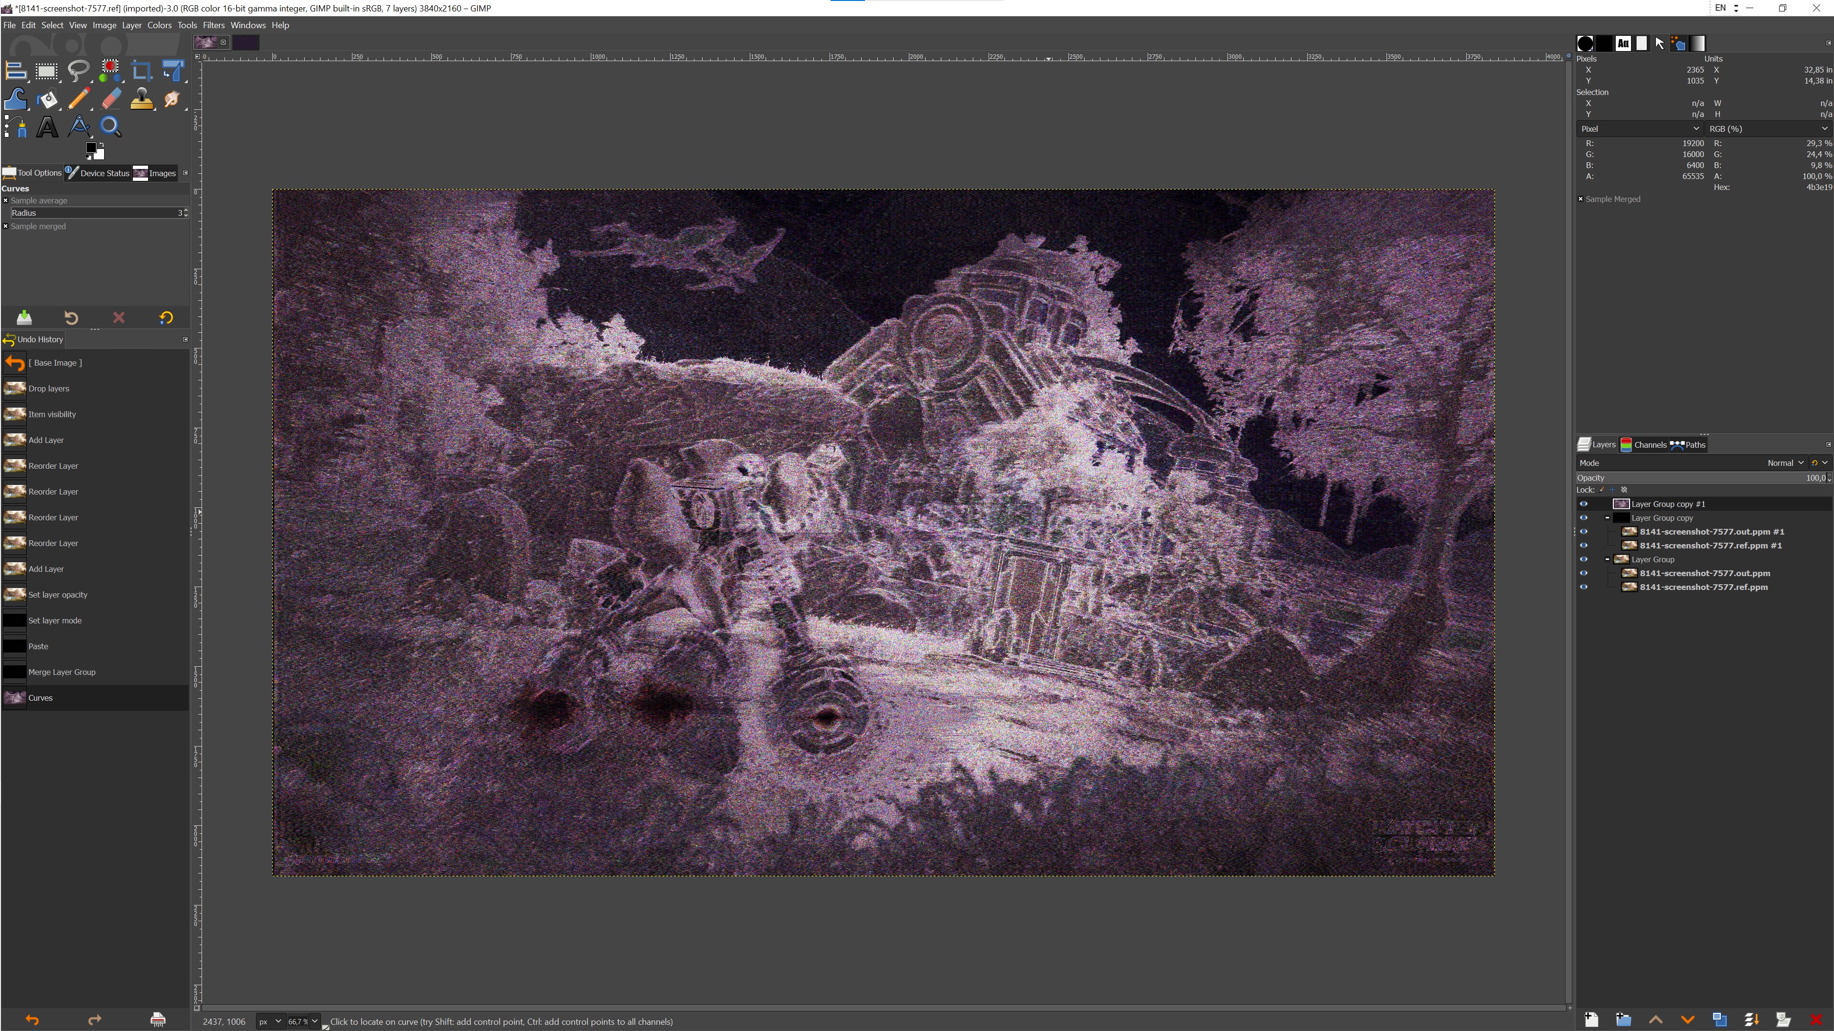The width and height of the screenshot is (1834, 1031).
Task: Choose the Text tool
Action: coord(47,127)
